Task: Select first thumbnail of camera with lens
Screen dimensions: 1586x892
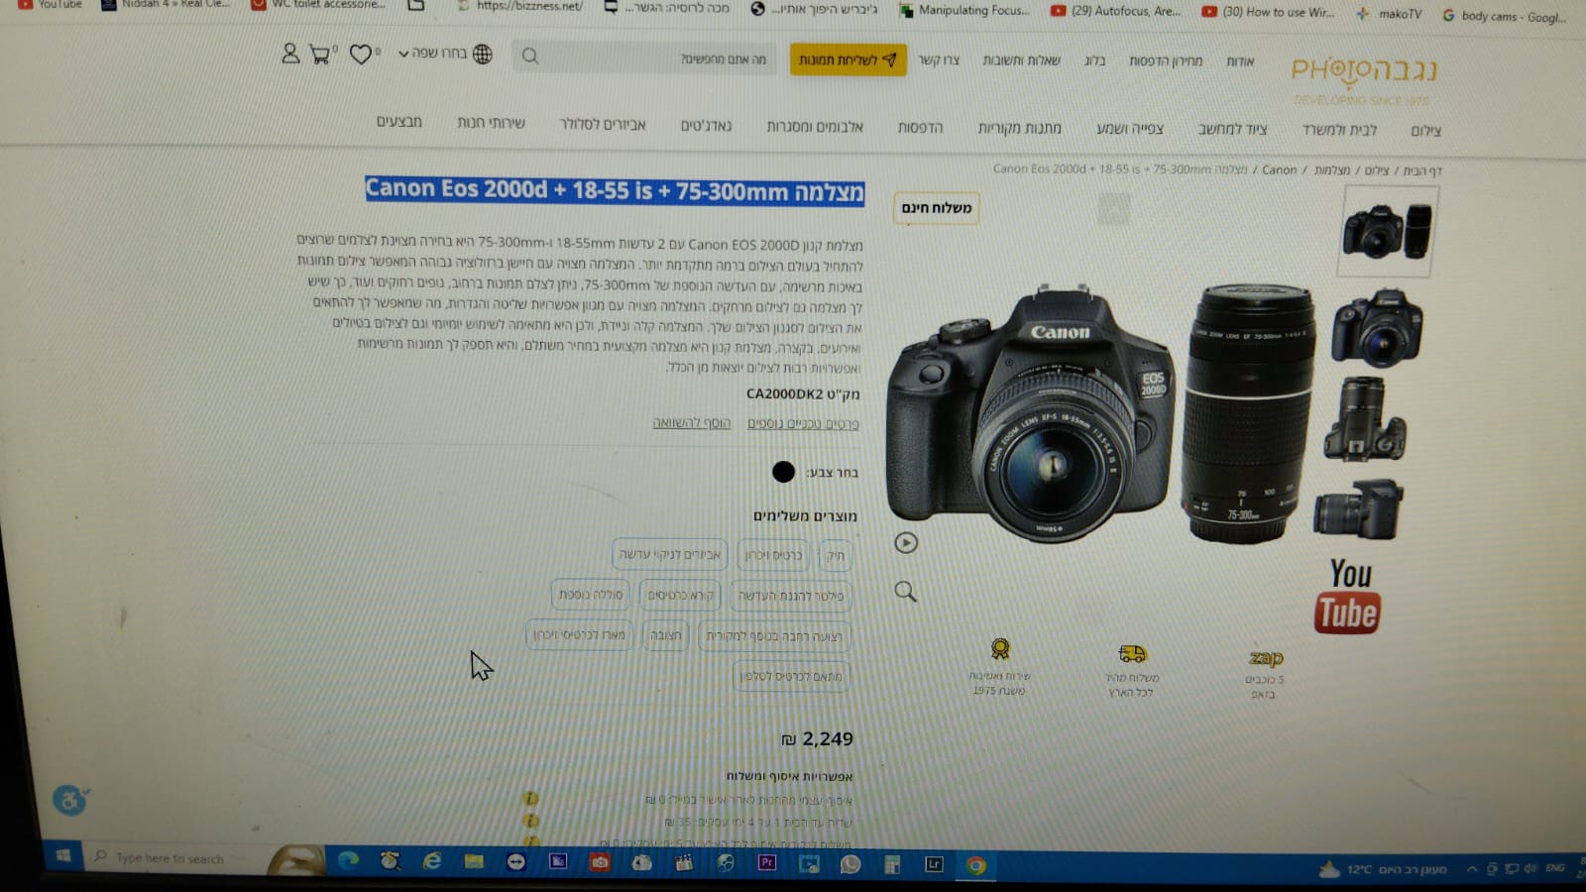Action: 1388,231
